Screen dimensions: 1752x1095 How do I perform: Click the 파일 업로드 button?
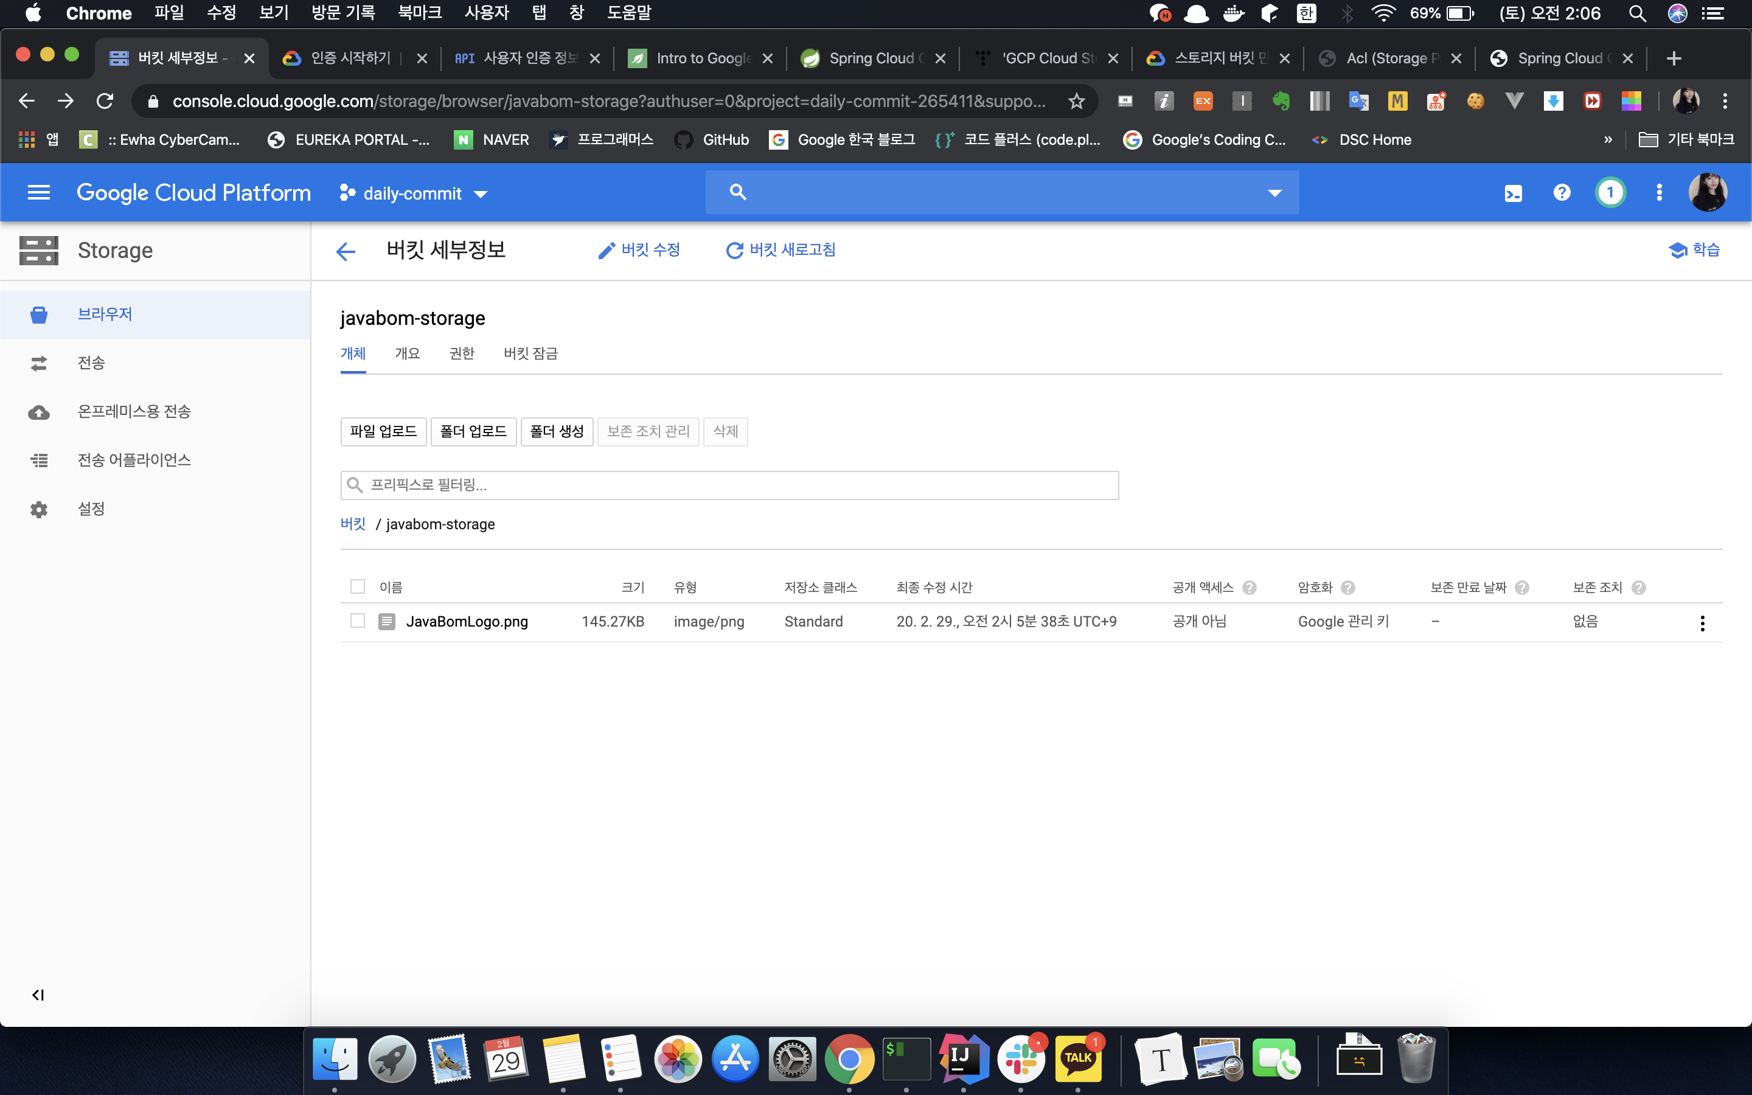click(383, 432)
